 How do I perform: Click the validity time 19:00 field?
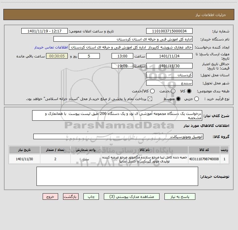click(x=122, y=66)
